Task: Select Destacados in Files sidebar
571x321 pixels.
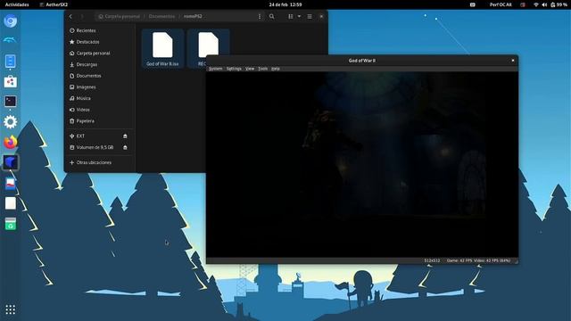Action: coord(100,42)
